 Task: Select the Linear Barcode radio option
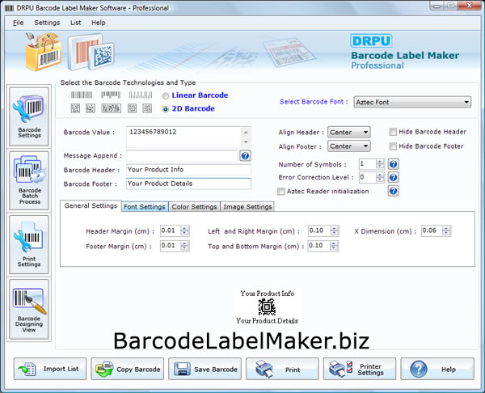166,96
